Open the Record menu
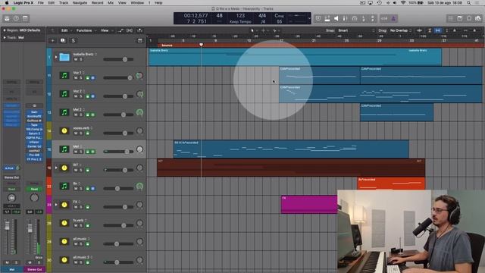The height and width of the screenshot is (273, 485). (x=97, y=3)
